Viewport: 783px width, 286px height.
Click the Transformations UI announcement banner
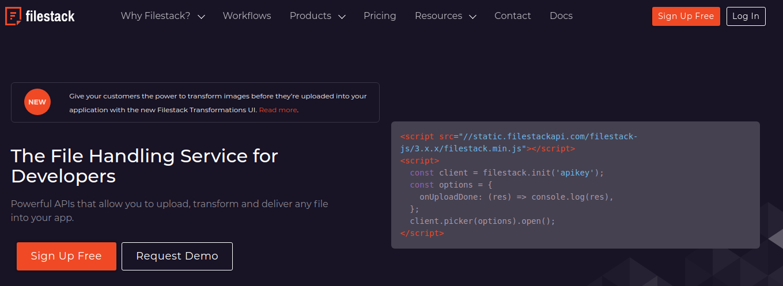[x=195, y=102]
